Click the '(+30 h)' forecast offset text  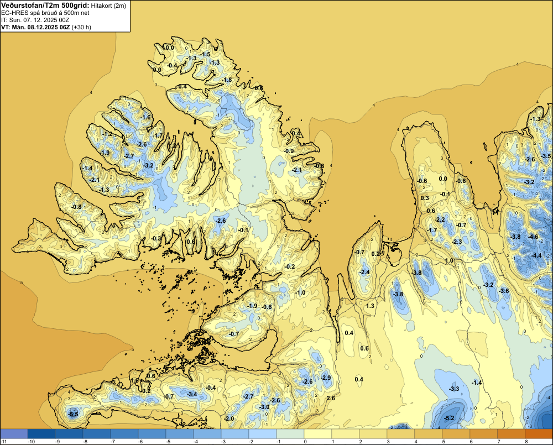81,27
